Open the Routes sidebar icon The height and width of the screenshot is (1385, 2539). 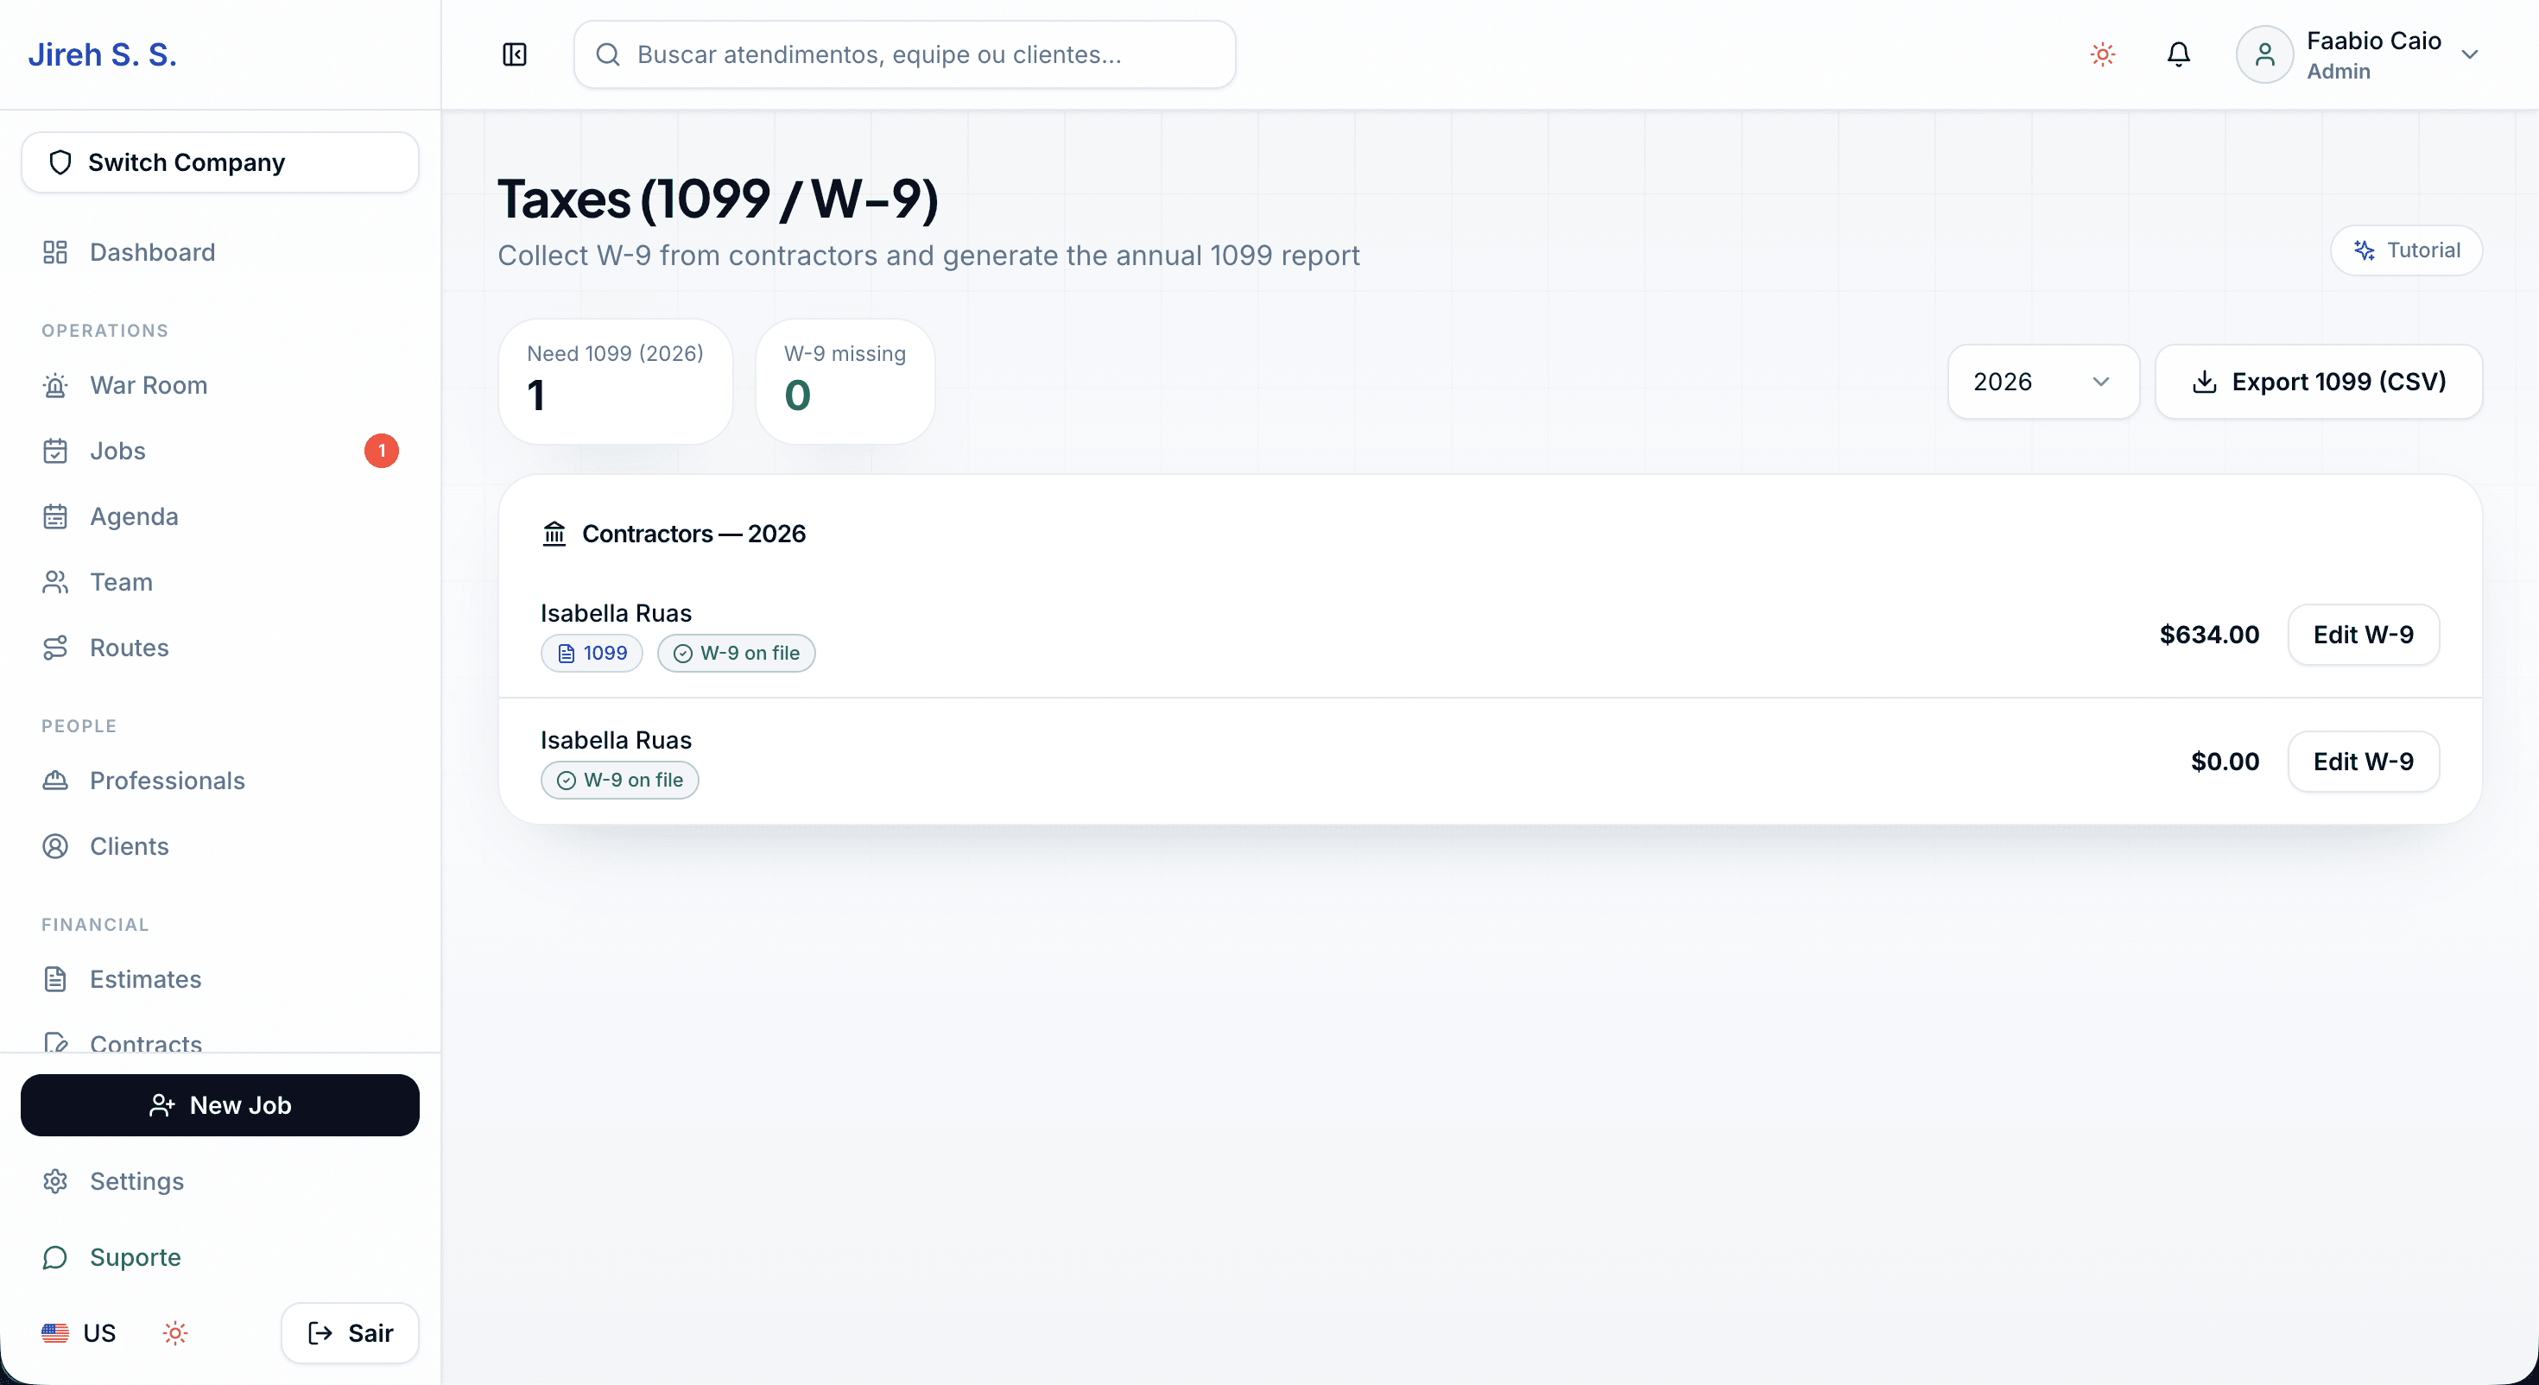click(x=55, y=648)
